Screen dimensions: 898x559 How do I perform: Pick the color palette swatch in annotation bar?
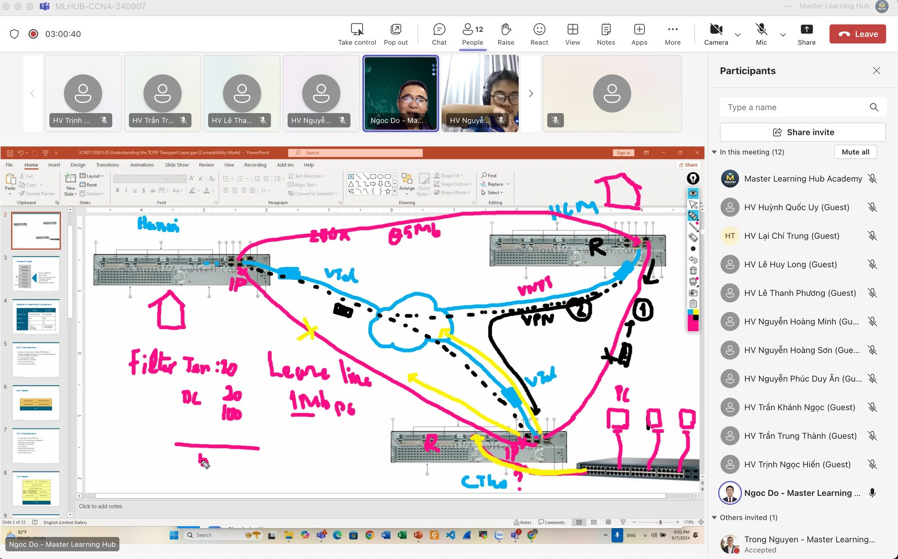(x=693, y=320)
